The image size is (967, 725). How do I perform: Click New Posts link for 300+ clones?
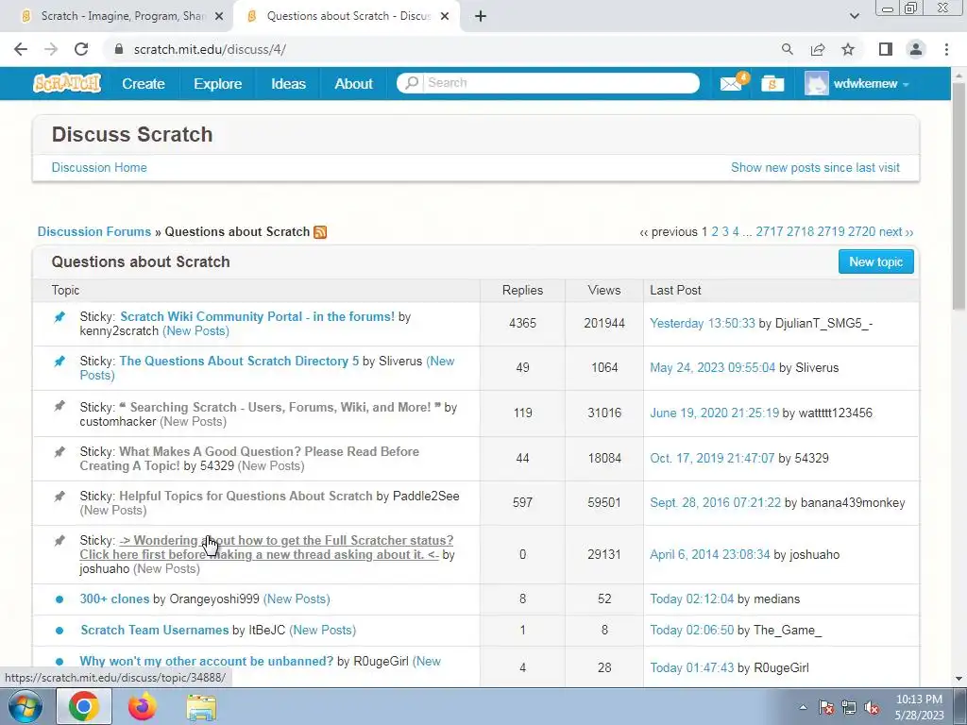pyautogui.click(x=297, y=599)
